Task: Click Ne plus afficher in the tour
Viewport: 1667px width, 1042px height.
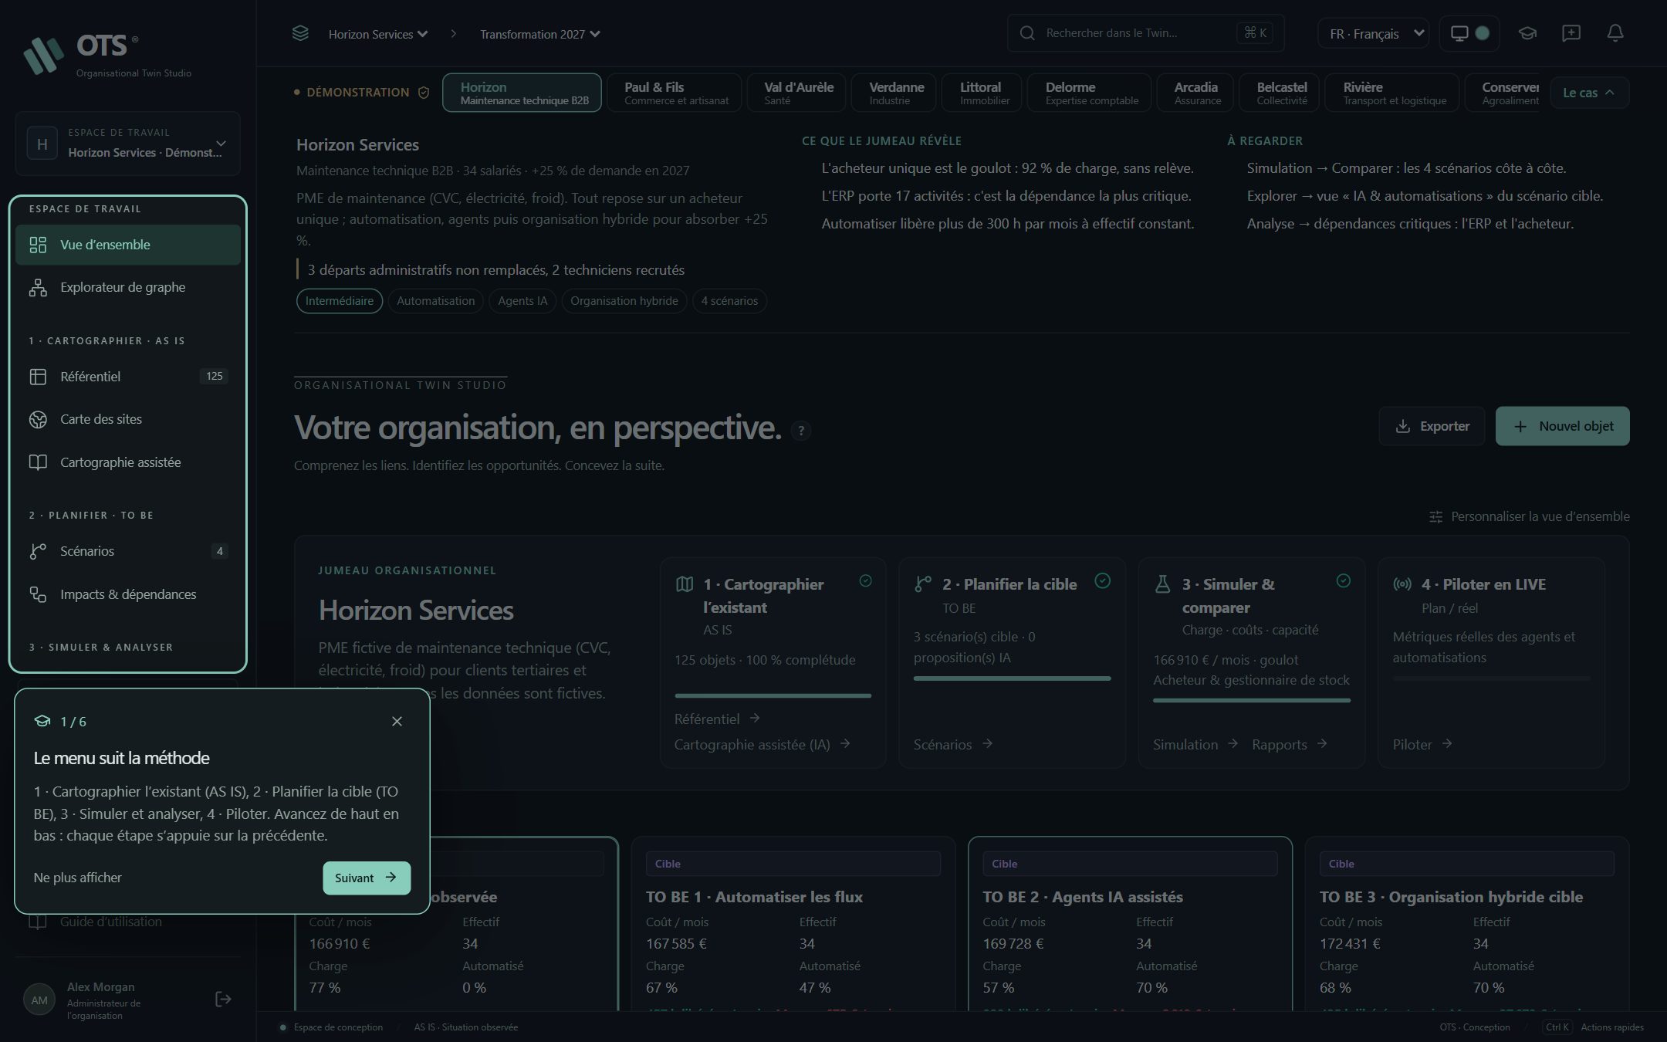Action: point(77,878)
